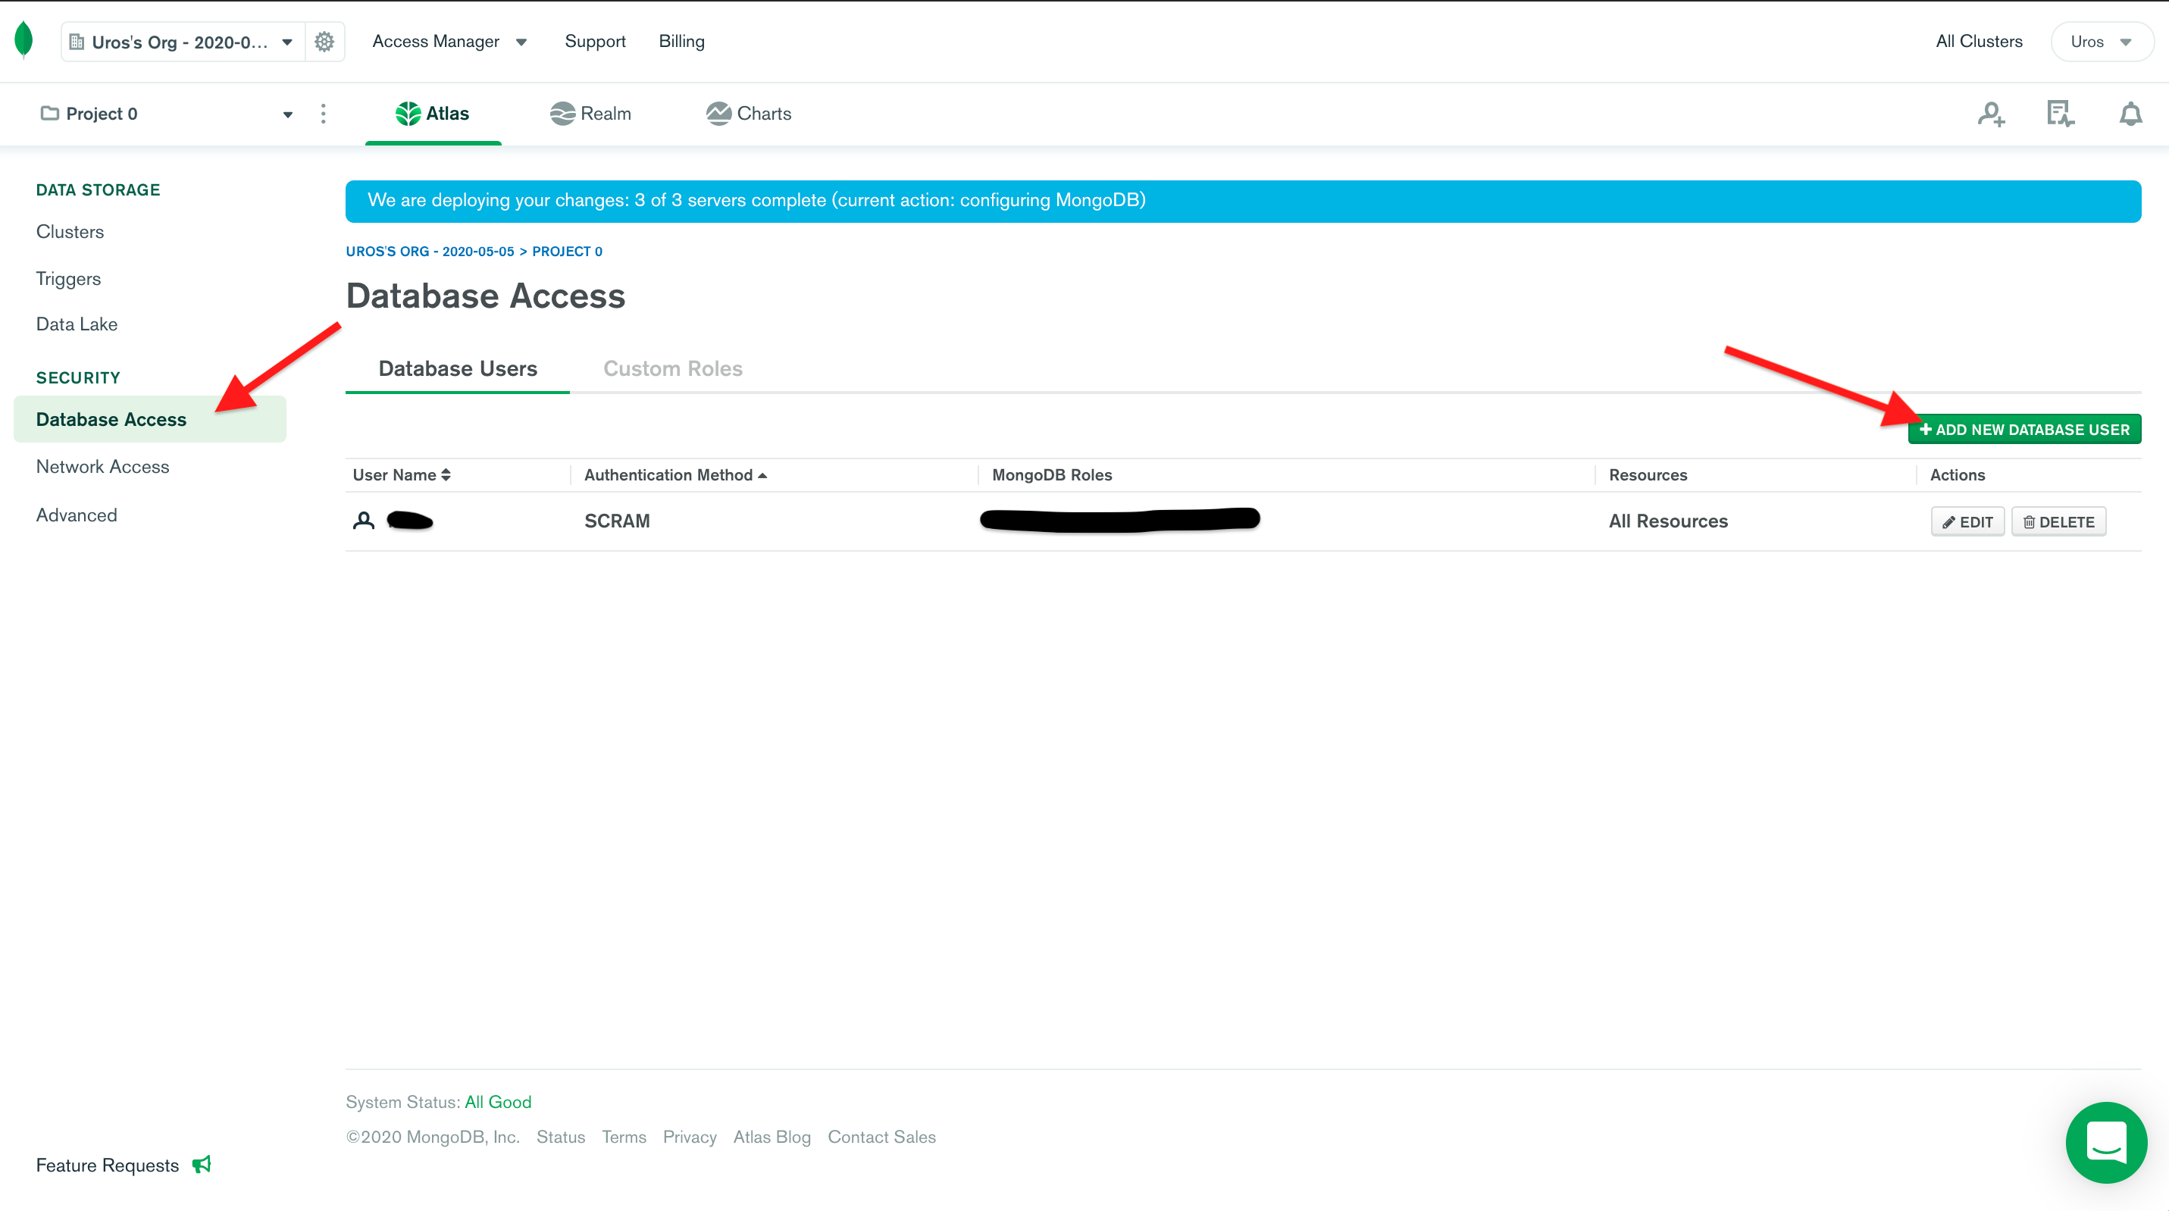Open the project three-dot options menu
This screenshot has height=1211, width=2169.
pos(324,114)
